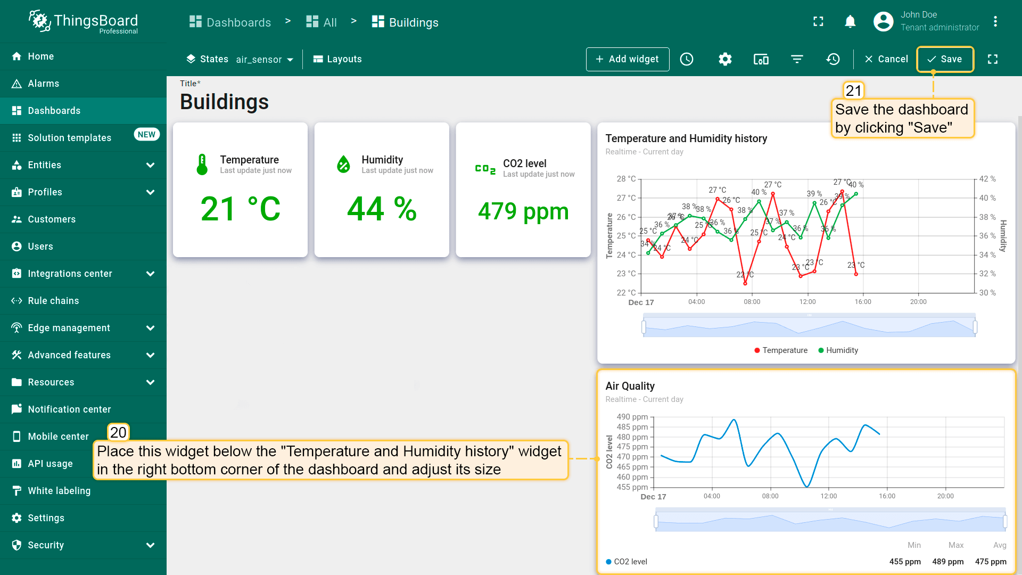The width and height of the screenshot is (1022, 575).
Task: Open the filters icon in toolbar
Action: coord(797,59)
